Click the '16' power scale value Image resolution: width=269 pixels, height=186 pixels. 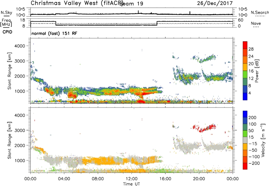[251, 71]
